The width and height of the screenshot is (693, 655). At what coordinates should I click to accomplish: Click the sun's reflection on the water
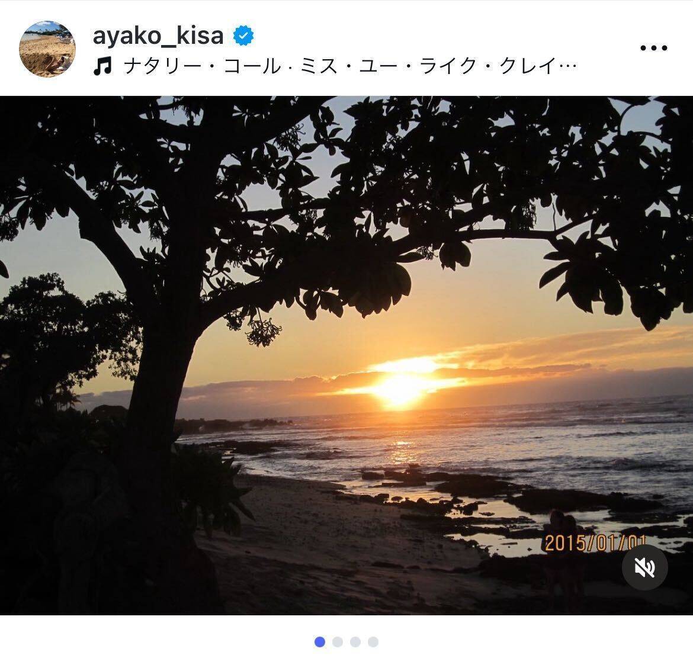402,451
